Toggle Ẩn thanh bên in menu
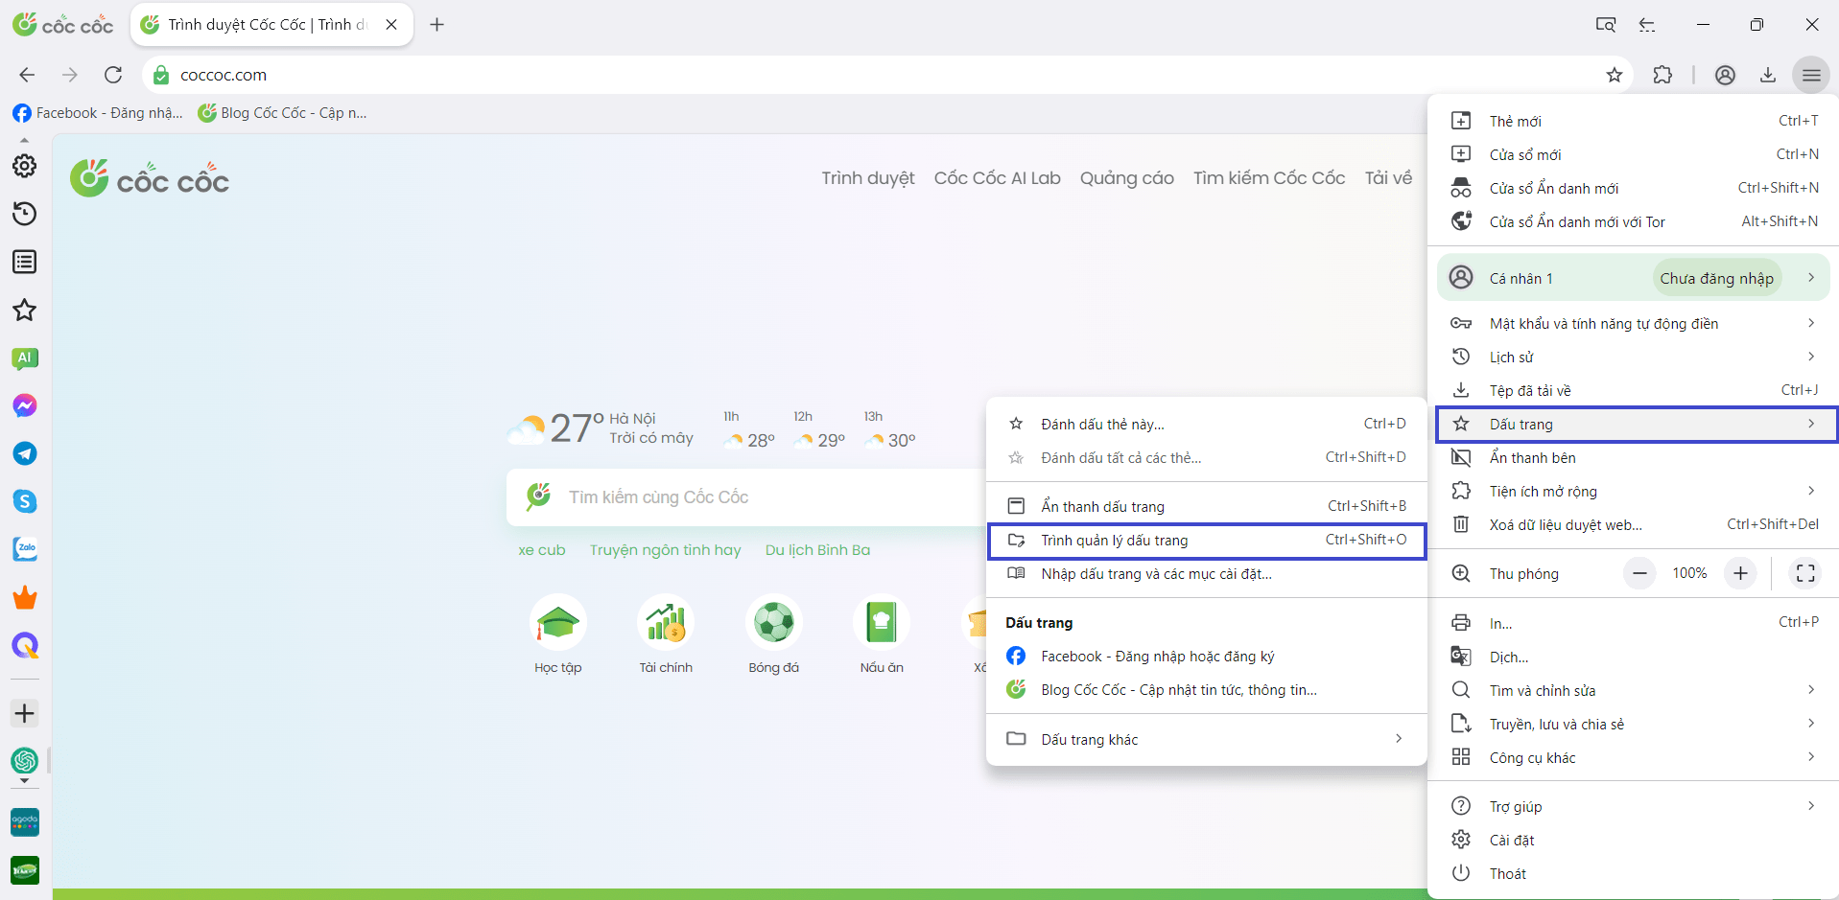This screenshot has width=1839, height=900. click(1634, 458)
